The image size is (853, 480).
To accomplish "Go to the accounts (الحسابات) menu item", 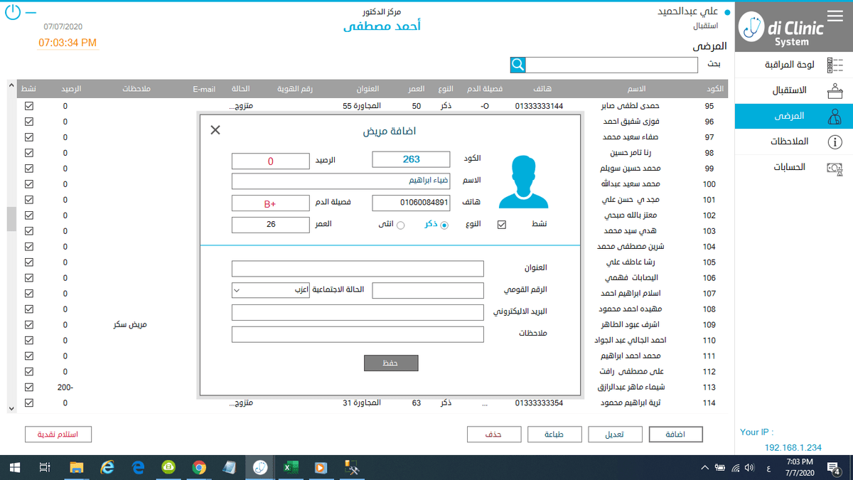I will click(x=793, y=167).
